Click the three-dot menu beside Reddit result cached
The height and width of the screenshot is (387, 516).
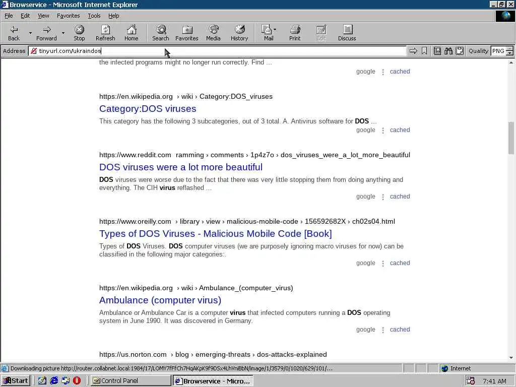coord(383,197)
